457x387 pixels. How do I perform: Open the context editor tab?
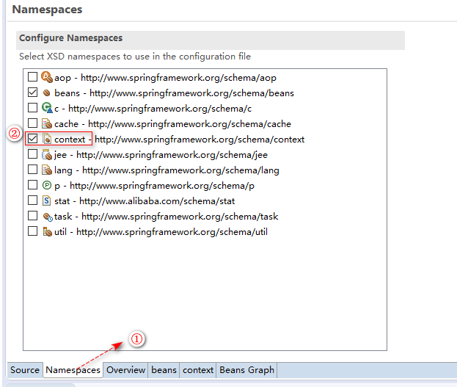pyautogui.click(x=198, y=370)
